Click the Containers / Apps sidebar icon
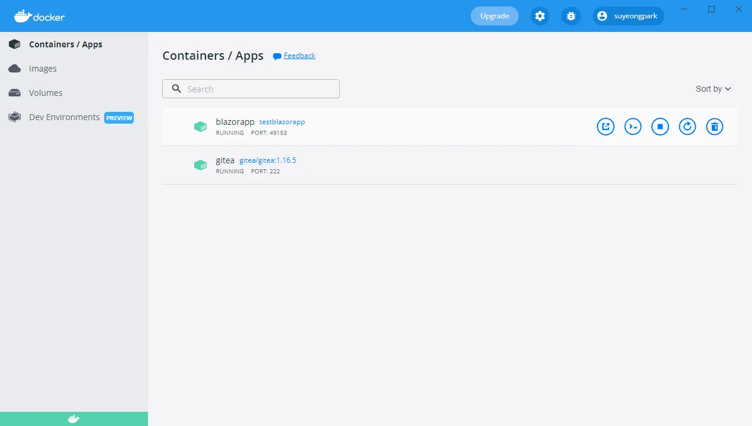The height and width of the screenshot is (426, 752). coord(15,44)
